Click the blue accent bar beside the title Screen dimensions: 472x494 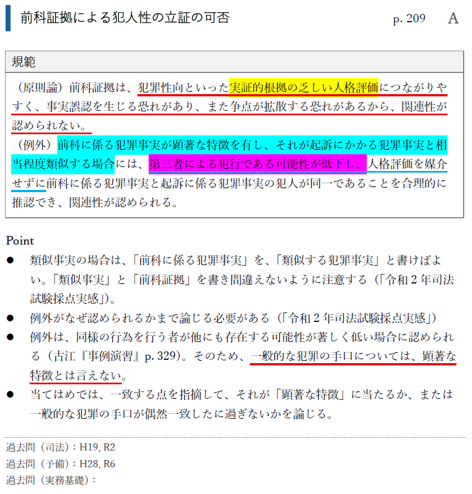8,19
